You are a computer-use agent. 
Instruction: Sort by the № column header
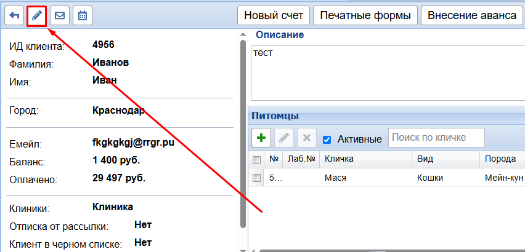(x=274, y=159)
